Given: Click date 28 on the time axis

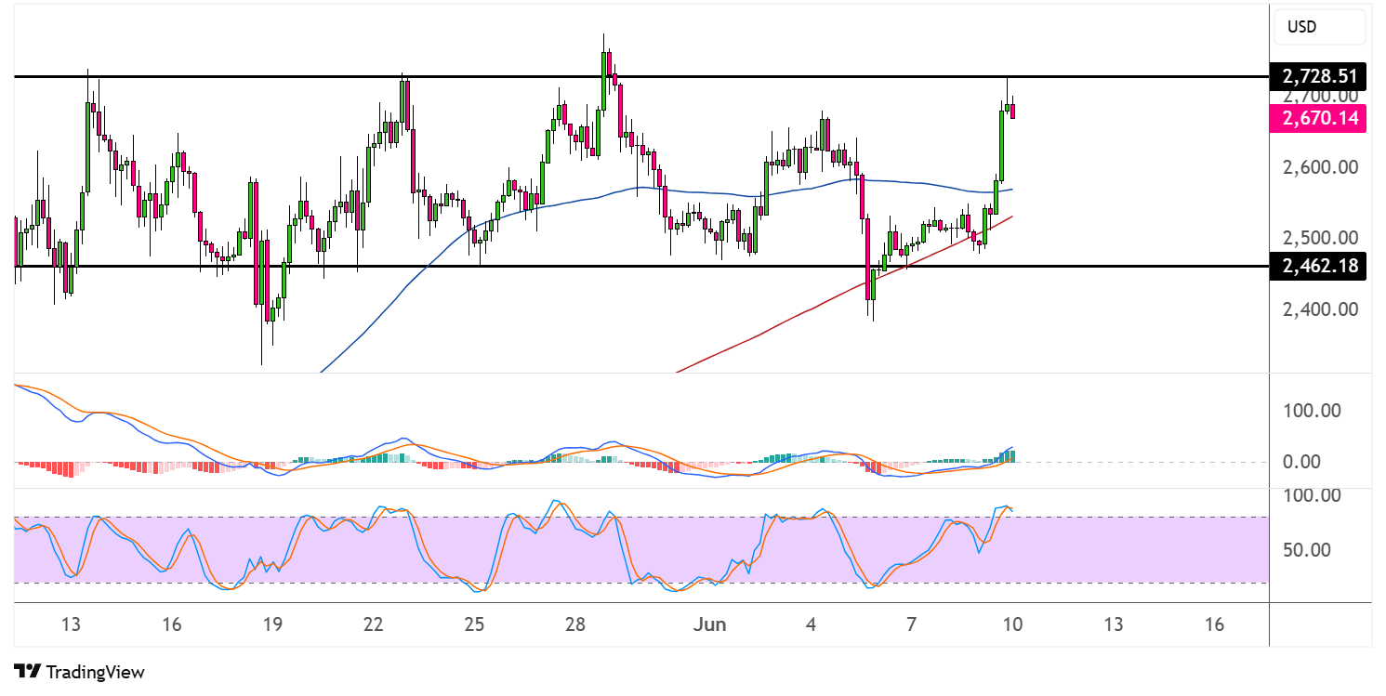Looking at the screenshot, I should [575, 624].
